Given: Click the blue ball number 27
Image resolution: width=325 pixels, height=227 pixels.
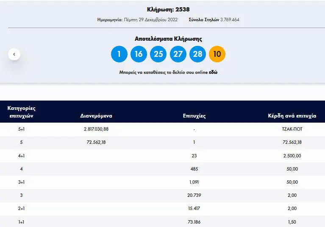Looking at the screenshot, I should coord(178,54).
